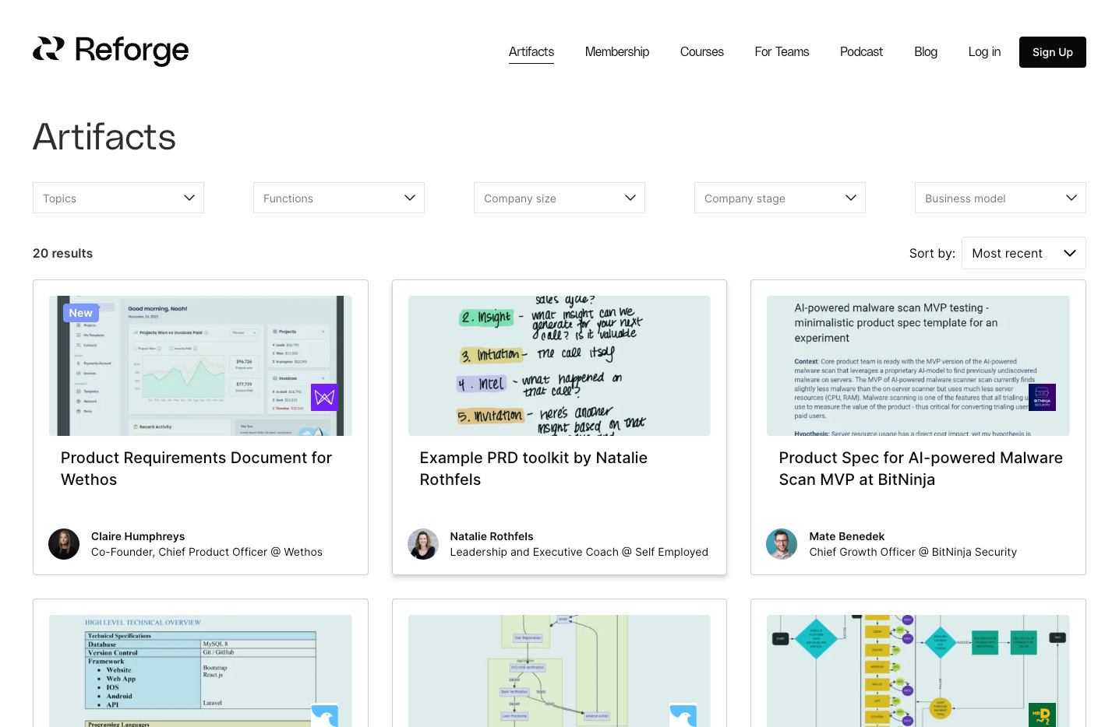This screenshot has width=1105, height=727.
Task: Go to the Artifacts nav item
Action: tap(531, 52)
